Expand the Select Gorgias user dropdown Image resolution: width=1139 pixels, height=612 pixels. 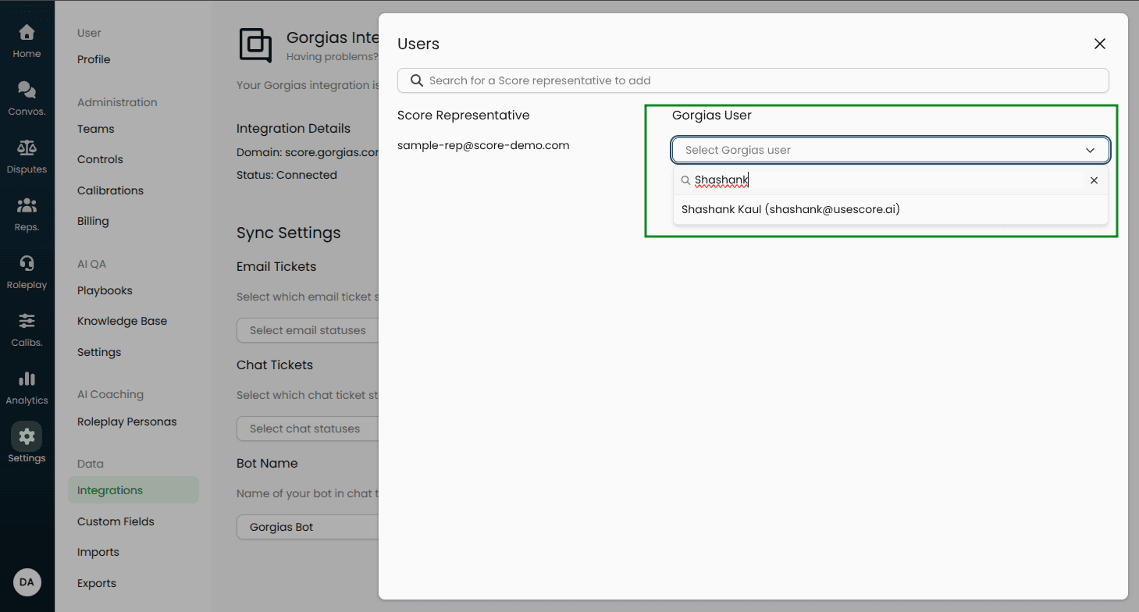coord(890,150)
